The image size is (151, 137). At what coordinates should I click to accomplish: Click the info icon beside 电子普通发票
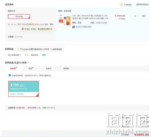pyautogui.click(x=20, y=55)
